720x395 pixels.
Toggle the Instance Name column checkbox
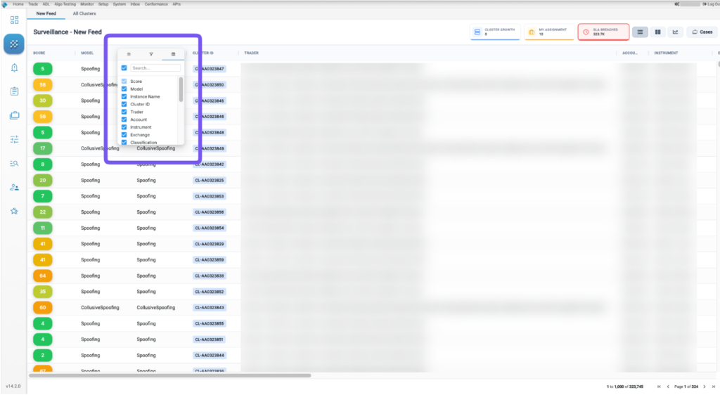(x=124, y=97)
